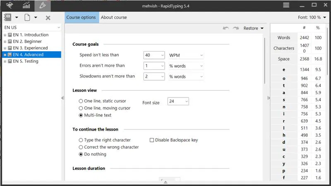Click the redo arrow icon
This screenshot has height=186, width=331.
pos(236,29)
